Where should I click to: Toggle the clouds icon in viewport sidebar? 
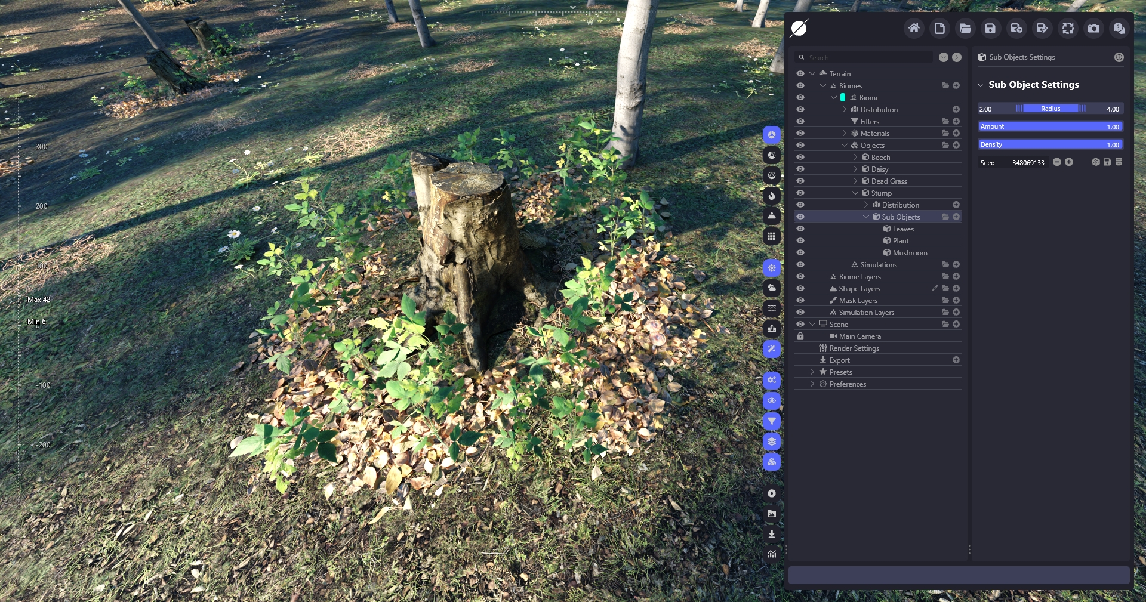click(772, 288)
